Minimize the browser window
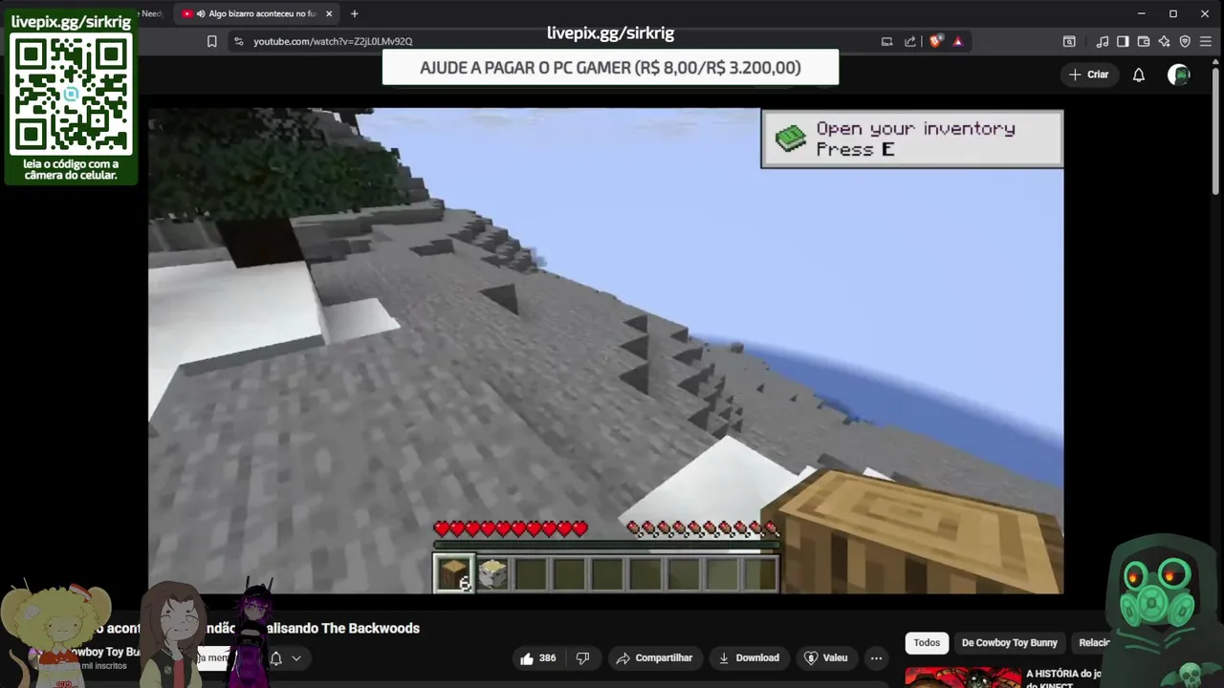 (1142, 13)
